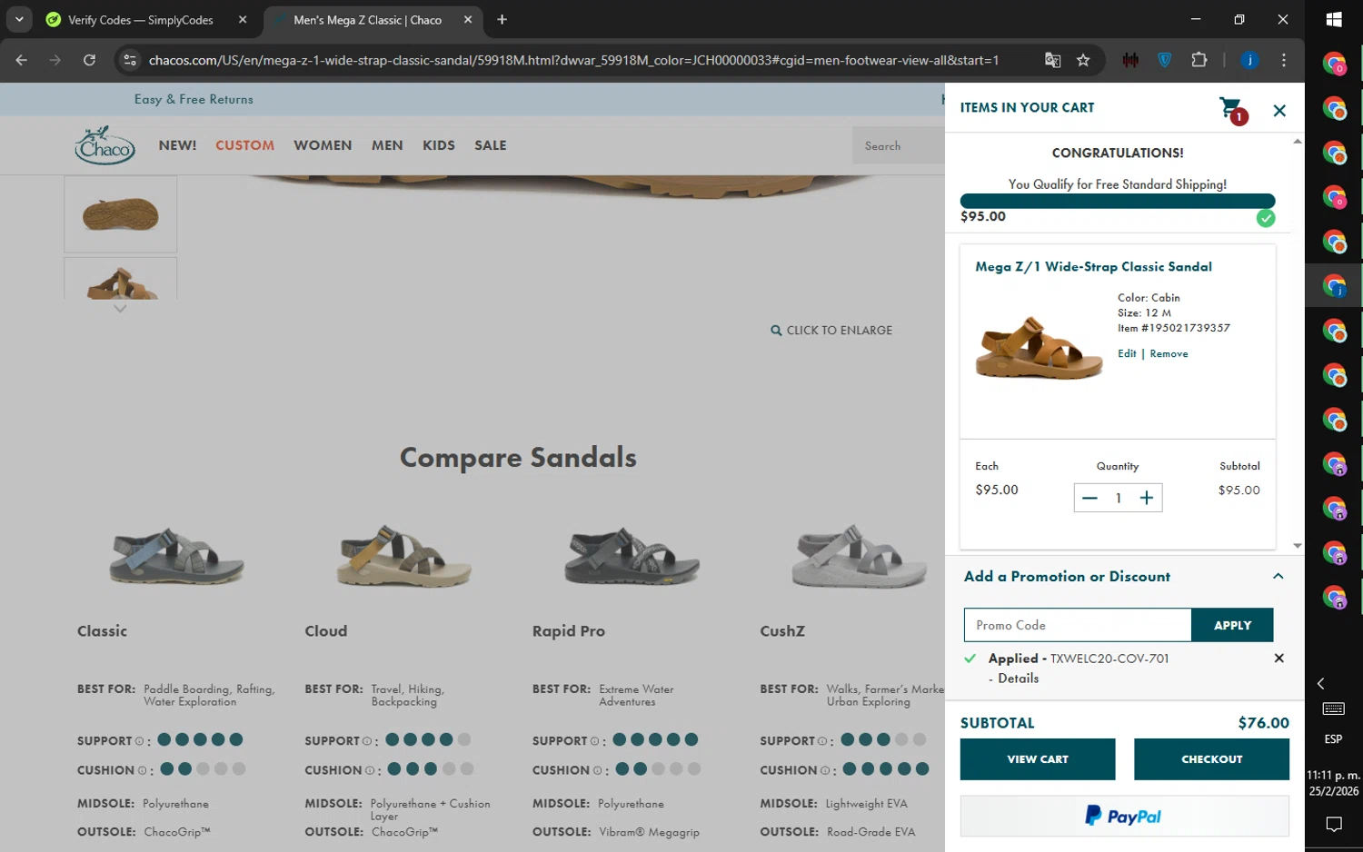Screen dimensions: 1363x852
Task: Open the MEN menu
Action: pyautogui.click(x=387, y=145)
